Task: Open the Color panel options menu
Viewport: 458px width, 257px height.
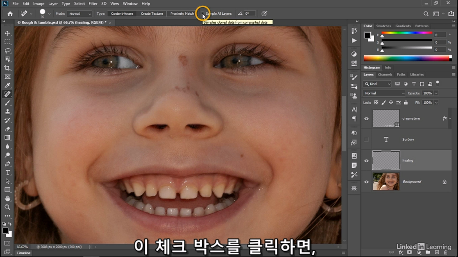Action: (453, 26)
